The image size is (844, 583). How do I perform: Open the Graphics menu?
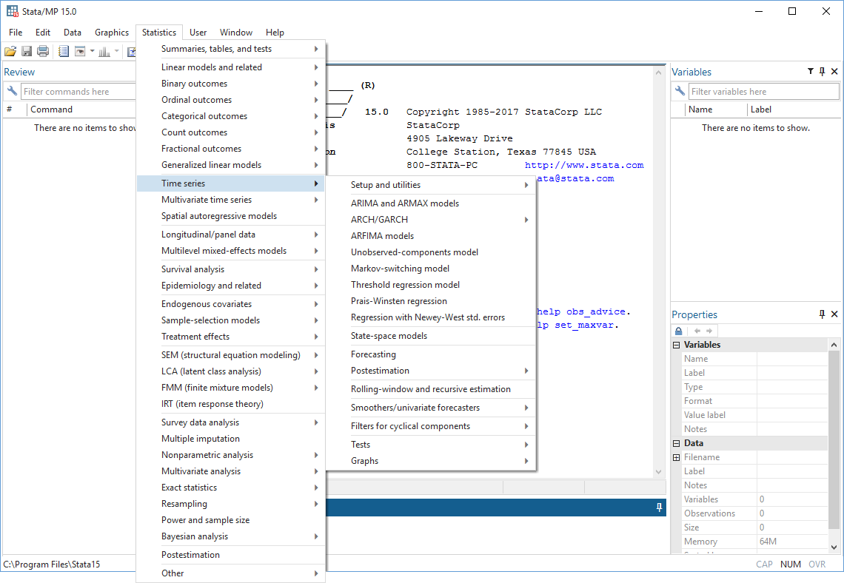(111, 33)
